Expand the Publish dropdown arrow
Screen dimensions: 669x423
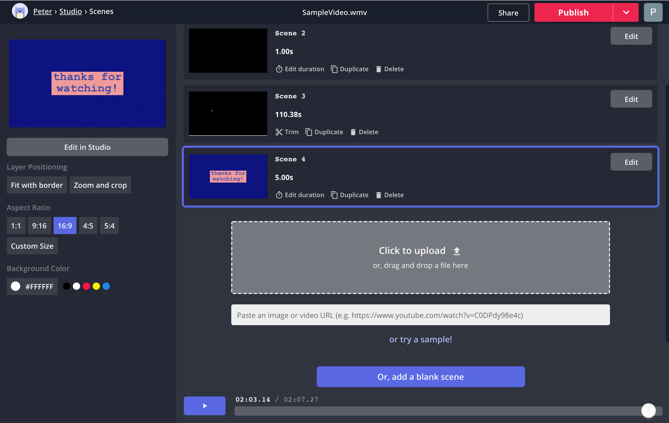626,12
